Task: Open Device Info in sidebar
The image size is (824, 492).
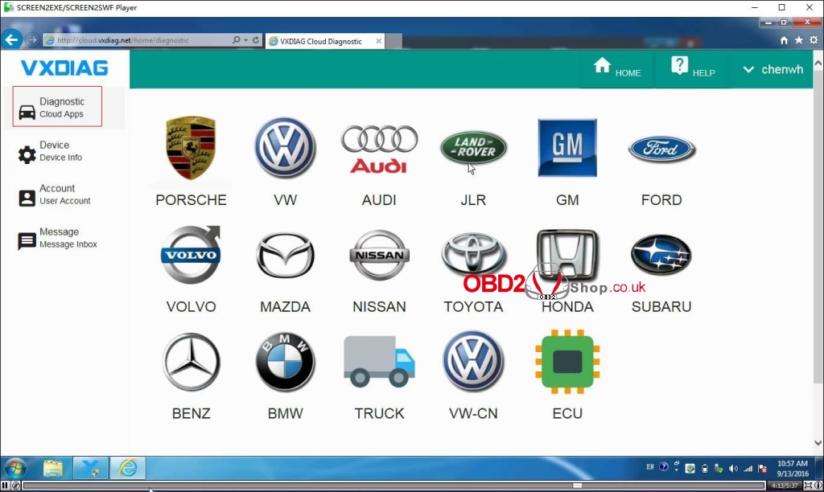Action: pyautogui.click(x=60, y=151)
